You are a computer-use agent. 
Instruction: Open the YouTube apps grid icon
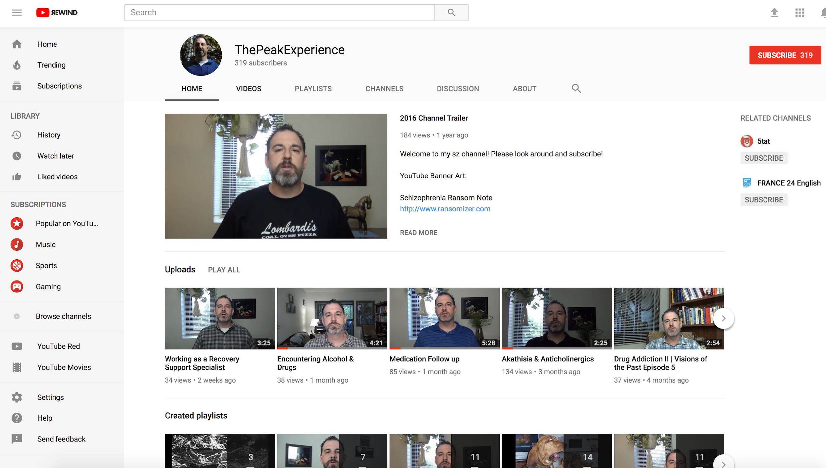pyautogui.click(x=799, y=13)
